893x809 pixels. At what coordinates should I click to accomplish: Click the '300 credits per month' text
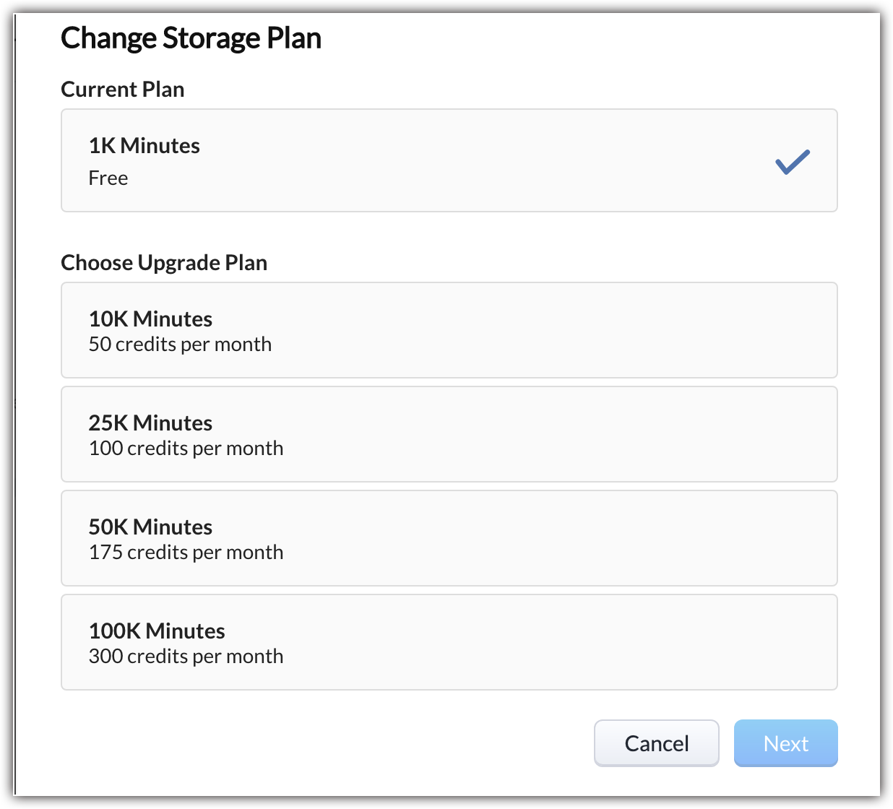pos(186,657)
